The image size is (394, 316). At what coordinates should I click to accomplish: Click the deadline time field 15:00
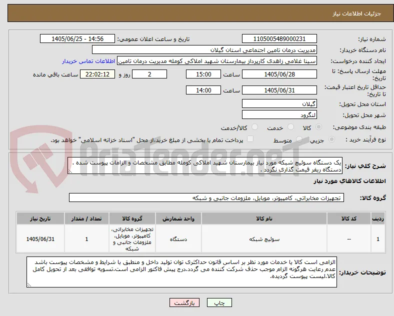203,74
